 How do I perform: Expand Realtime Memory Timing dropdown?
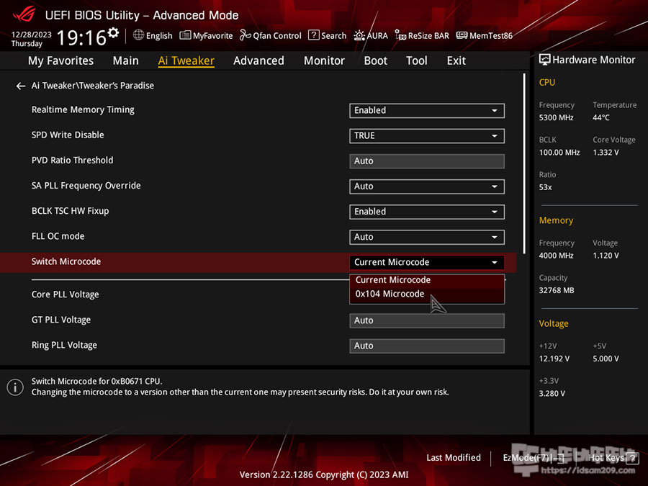pos(427,110)
